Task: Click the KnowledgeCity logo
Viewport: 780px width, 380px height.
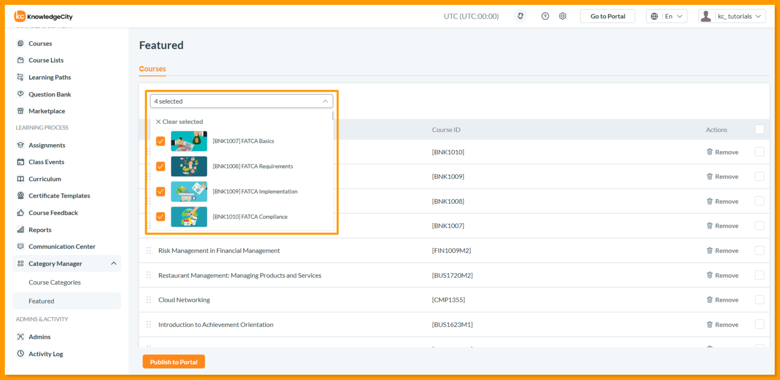Action: 43,16
